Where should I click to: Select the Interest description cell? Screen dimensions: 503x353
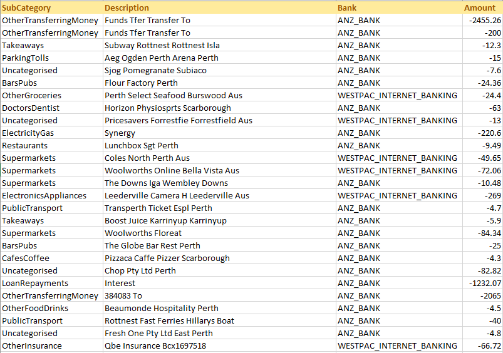(219, 283)
